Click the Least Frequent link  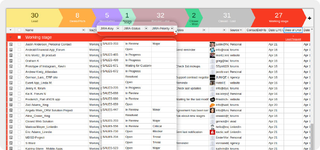(x=293, y=39)
